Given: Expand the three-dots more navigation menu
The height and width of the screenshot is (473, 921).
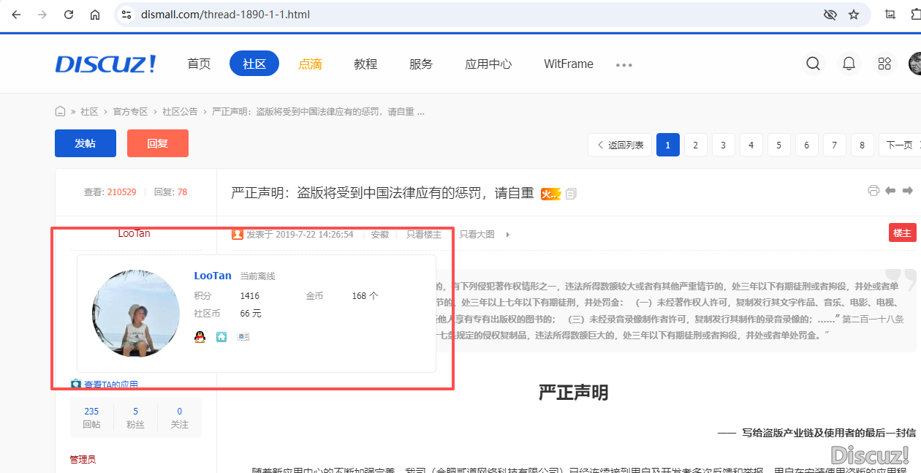Looking at the screenshot, I should coord(624,64).
